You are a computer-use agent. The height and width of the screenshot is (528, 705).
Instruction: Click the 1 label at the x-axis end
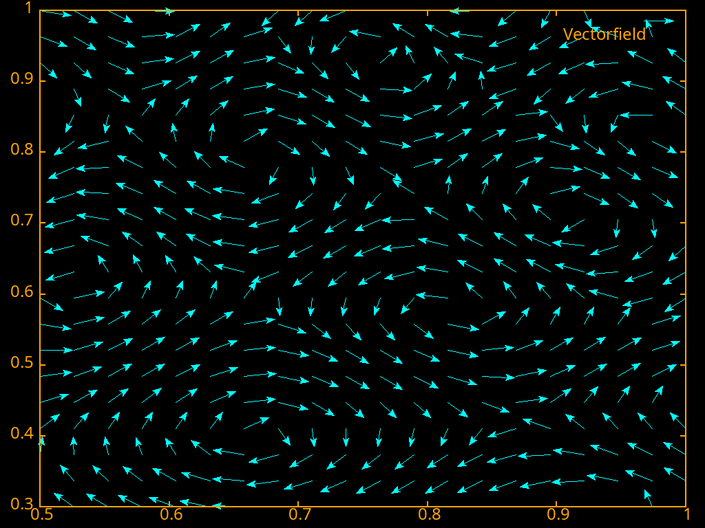point(688,514)
